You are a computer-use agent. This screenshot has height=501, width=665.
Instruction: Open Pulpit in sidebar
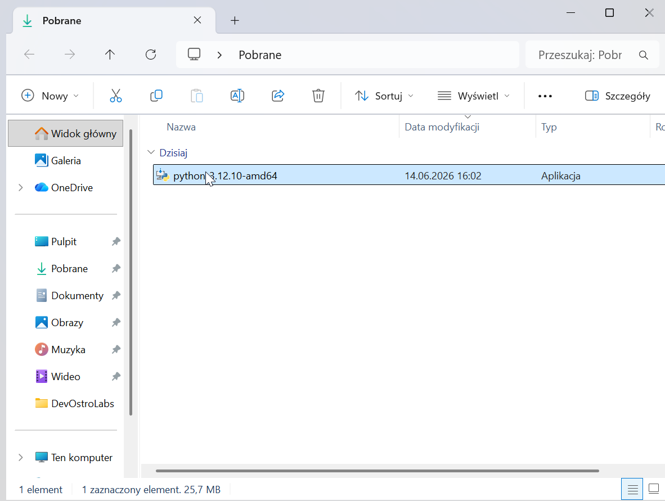click(64, 242)
